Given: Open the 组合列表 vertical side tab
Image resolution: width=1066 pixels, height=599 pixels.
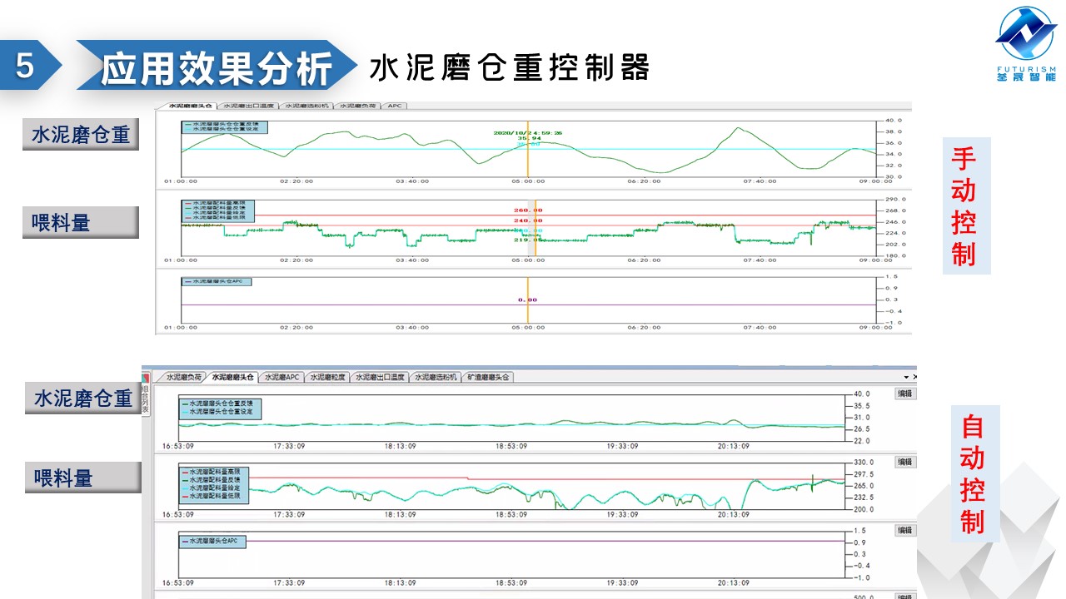Looking at the screenshot, I should coord(145,399).
